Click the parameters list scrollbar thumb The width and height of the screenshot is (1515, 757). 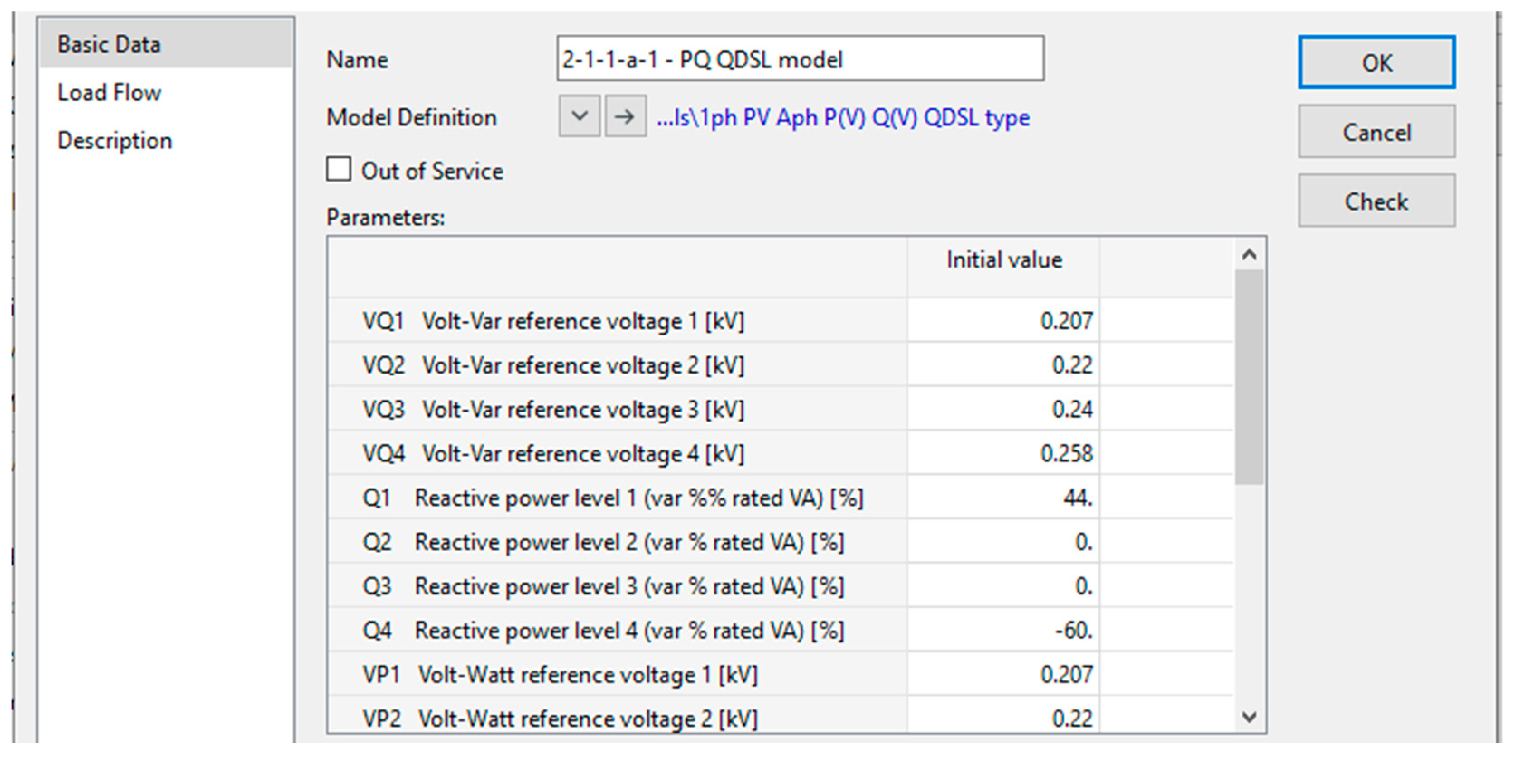(x=1249, y=376)
